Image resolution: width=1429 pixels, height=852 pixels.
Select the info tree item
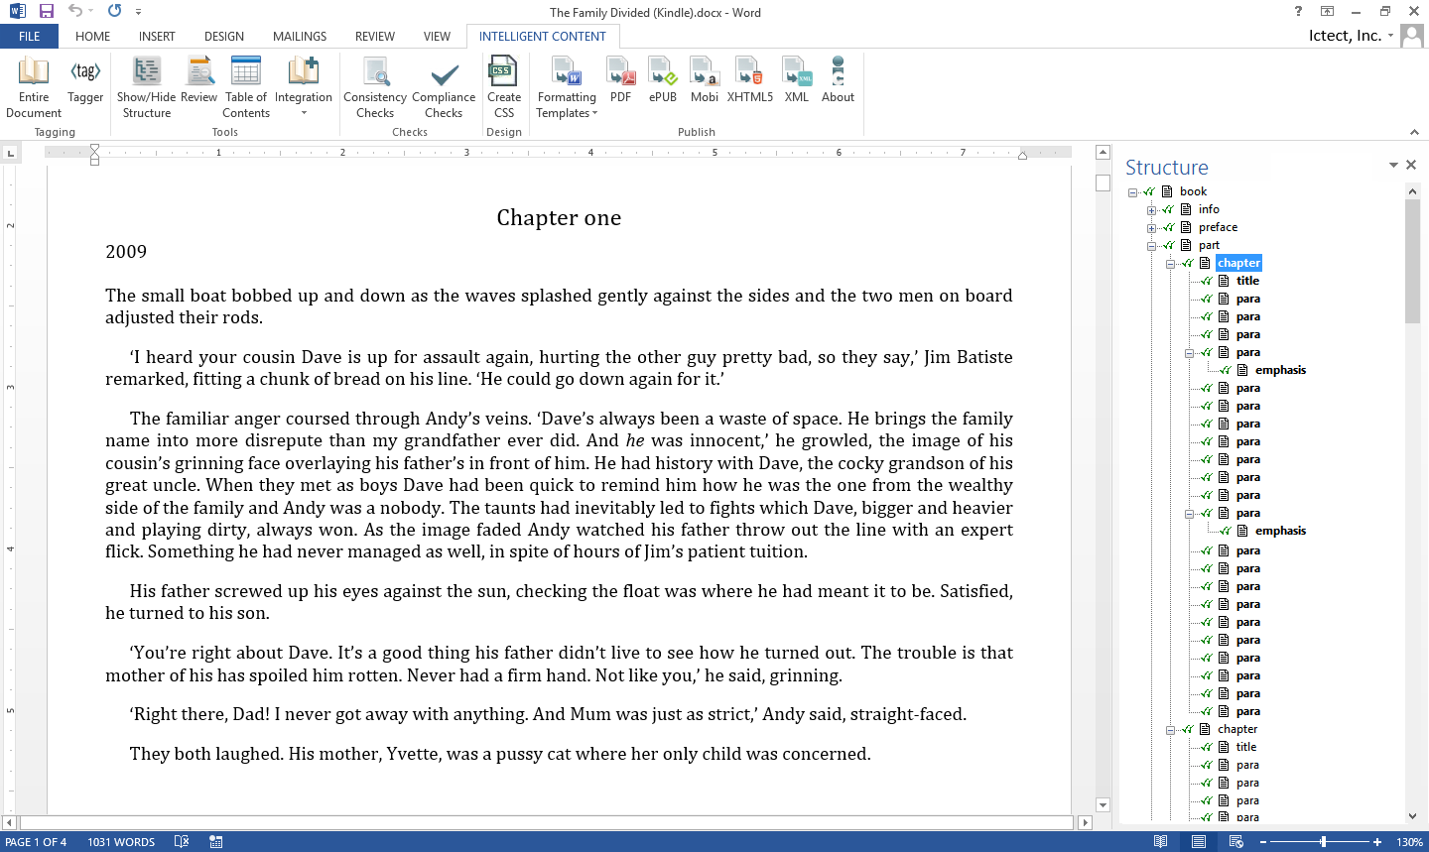[x=1209, y=209]
